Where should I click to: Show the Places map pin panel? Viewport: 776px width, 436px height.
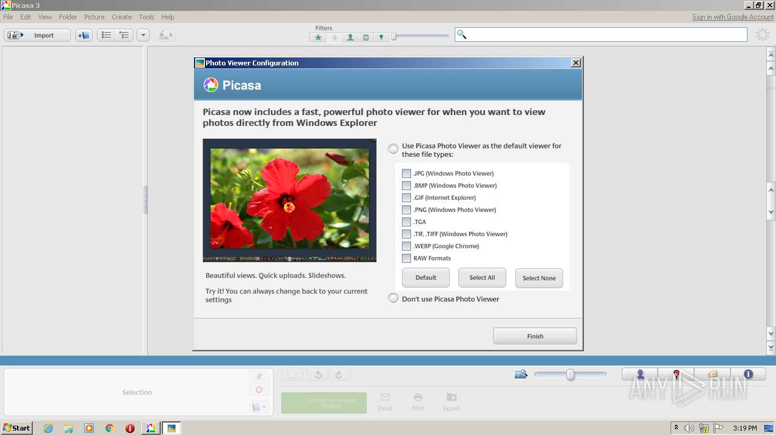pos(676,374)
